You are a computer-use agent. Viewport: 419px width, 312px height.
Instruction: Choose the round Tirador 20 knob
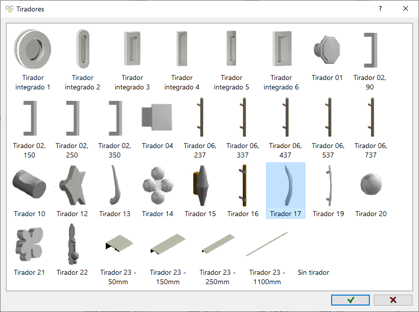coord(371,191)
